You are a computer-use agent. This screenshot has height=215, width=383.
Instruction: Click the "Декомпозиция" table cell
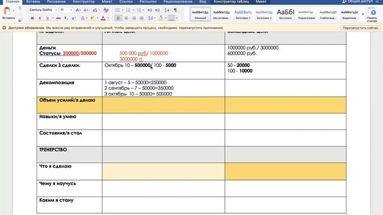(69, 88)
